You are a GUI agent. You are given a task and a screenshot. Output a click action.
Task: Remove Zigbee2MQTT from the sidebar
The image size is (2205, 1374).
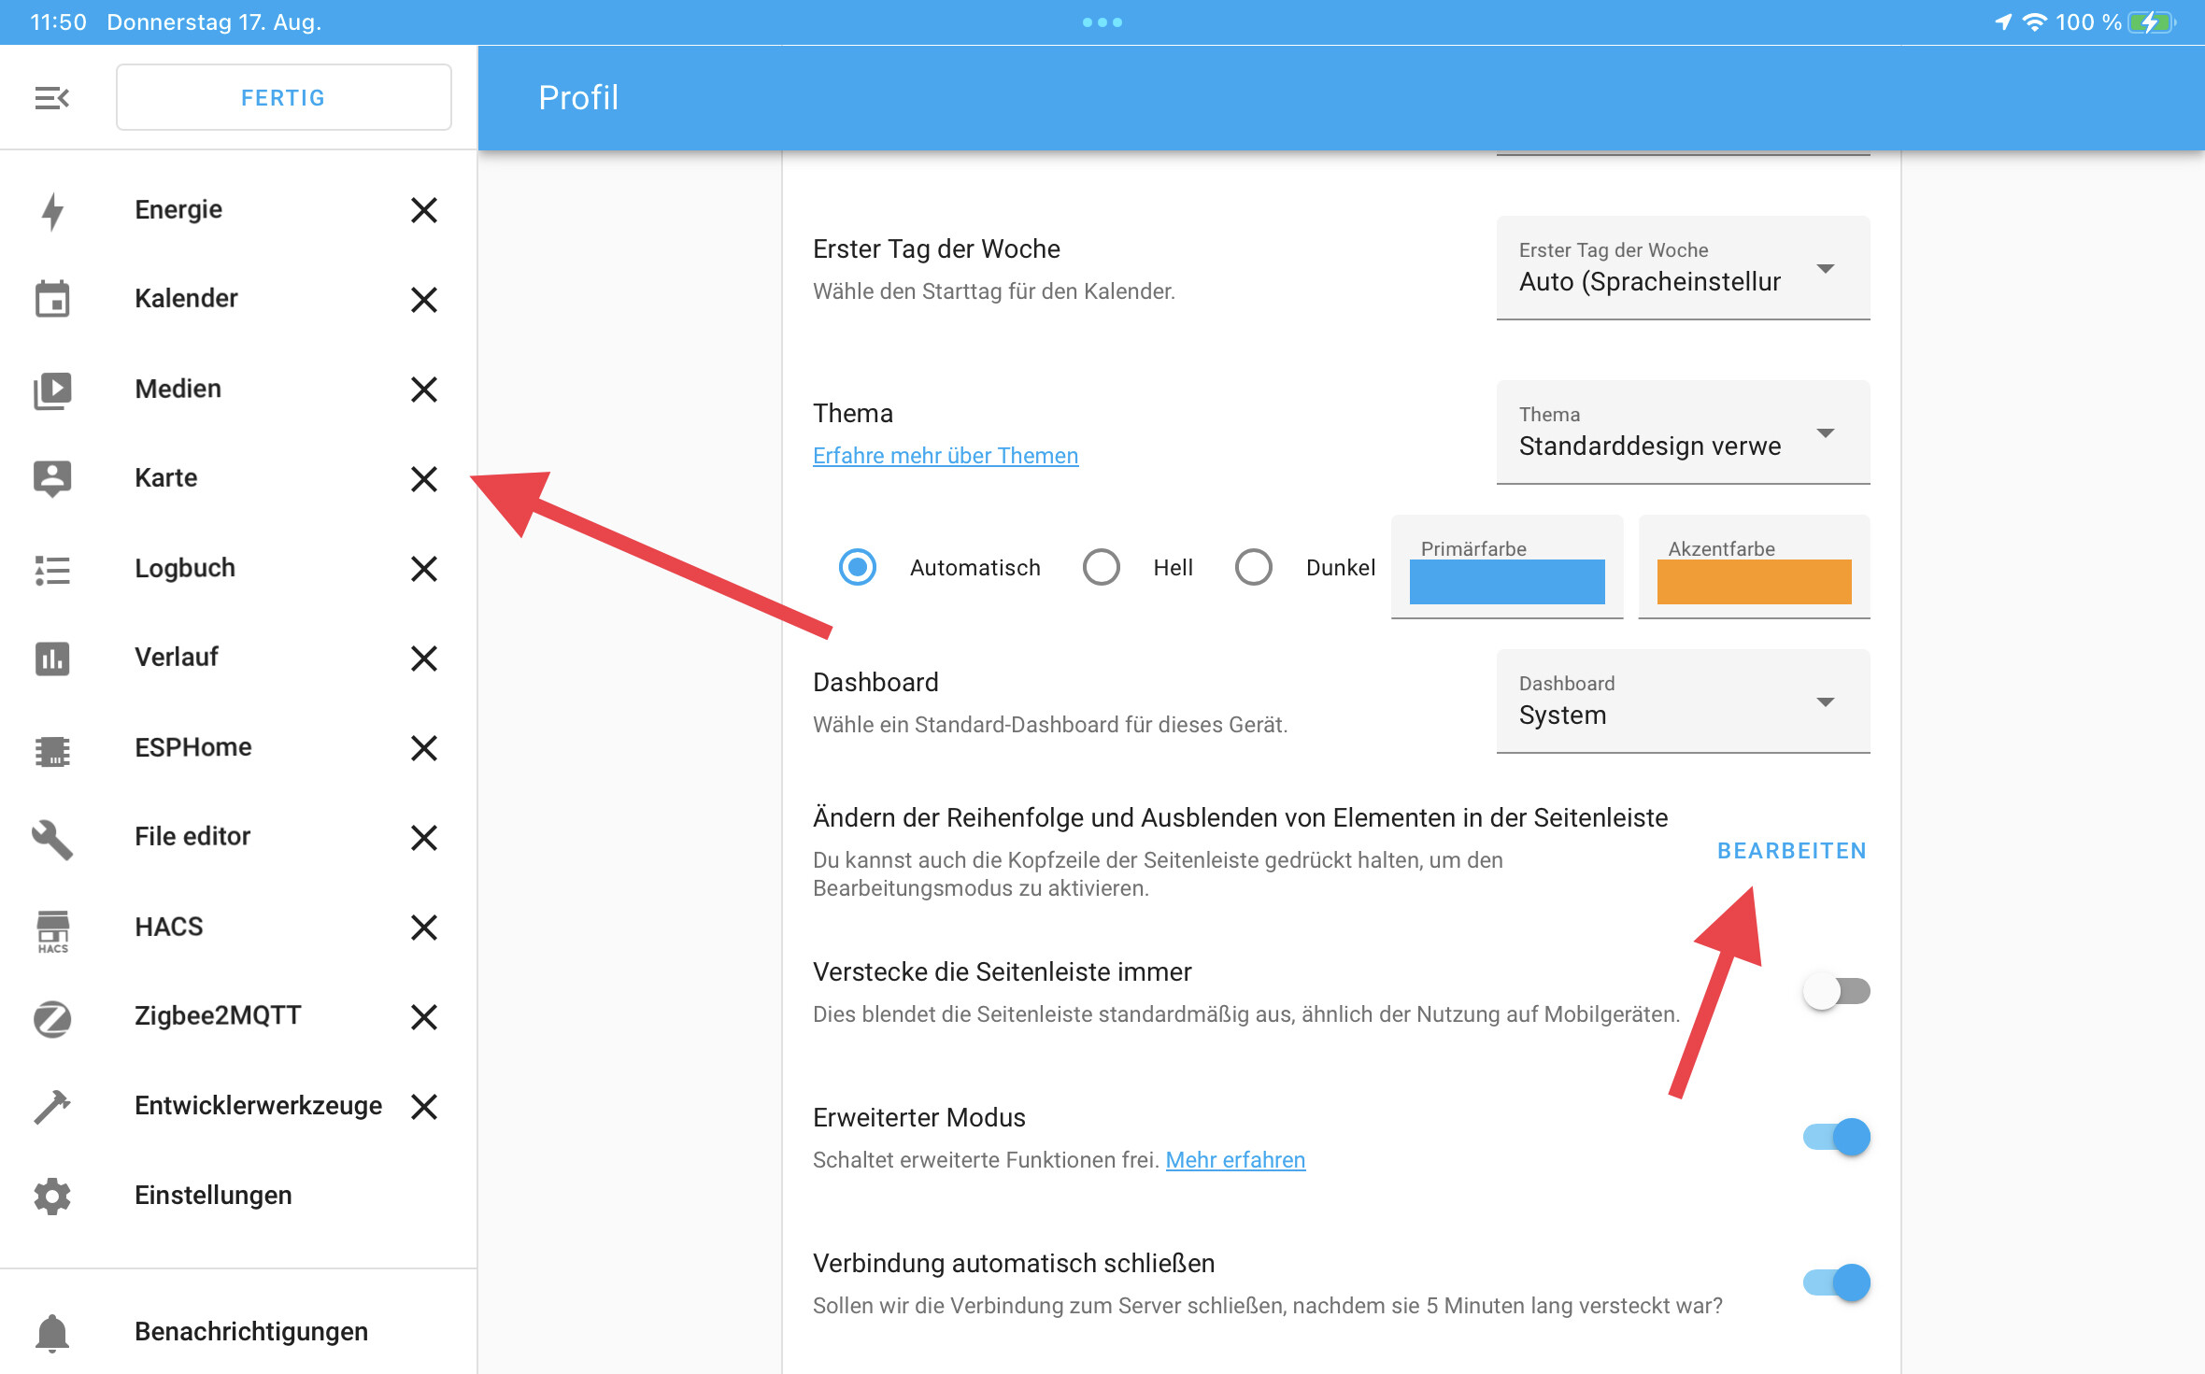[424, 1017]
